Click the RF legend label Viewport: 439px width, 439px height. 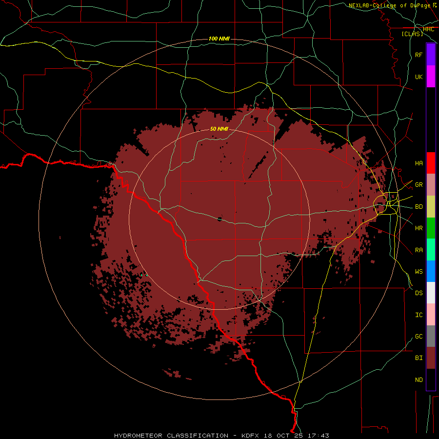419,55
